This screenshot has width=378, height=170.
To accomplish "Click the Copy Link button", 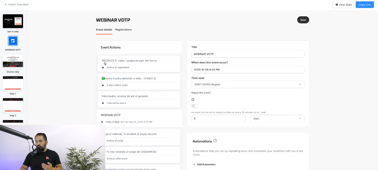I will click(365, 5).
